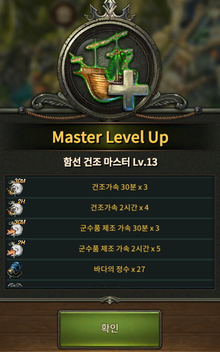Click the Master Level Up title banner
The height and width of the screenshot is (352, 220).
(110, 137)
